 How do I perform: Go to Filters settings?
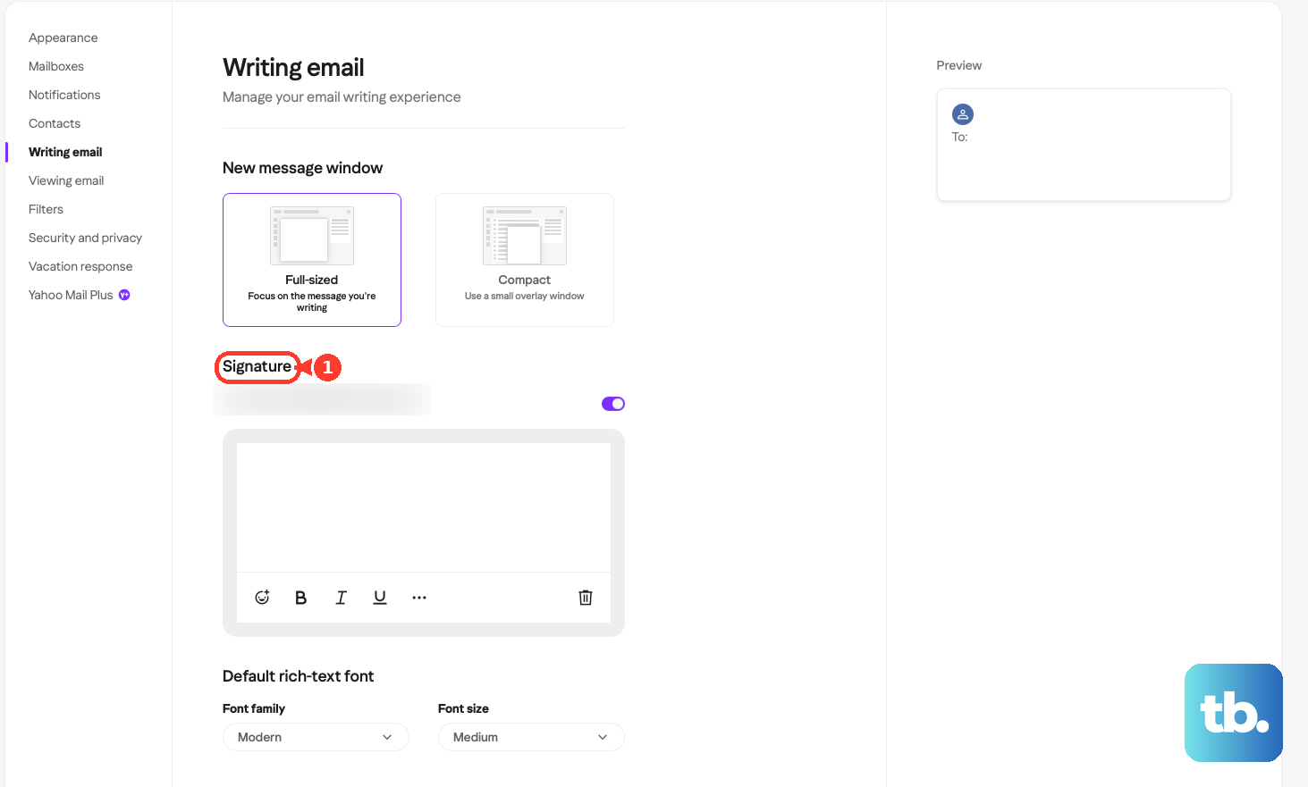46,209
